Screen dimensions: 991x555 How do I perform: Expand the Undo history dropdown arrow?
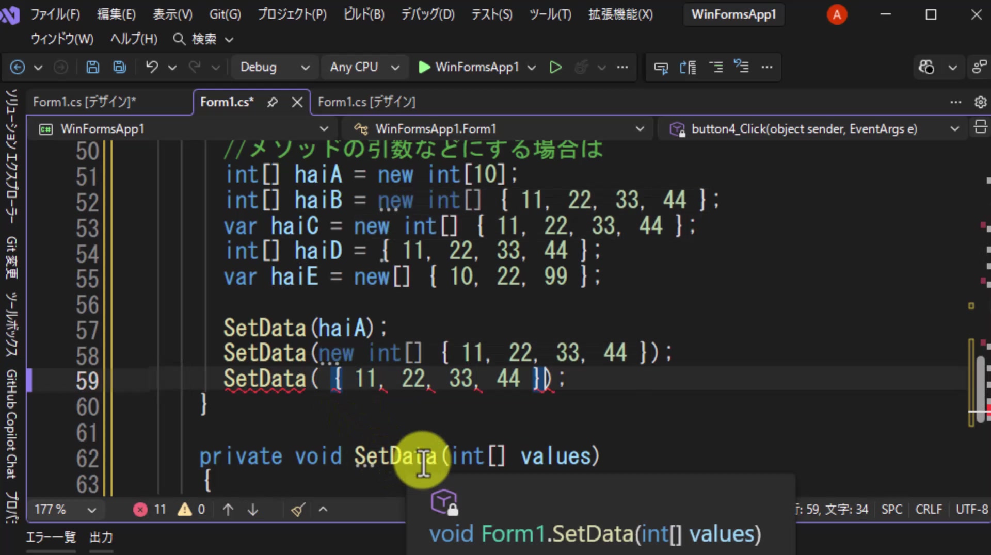click(172, 67)
